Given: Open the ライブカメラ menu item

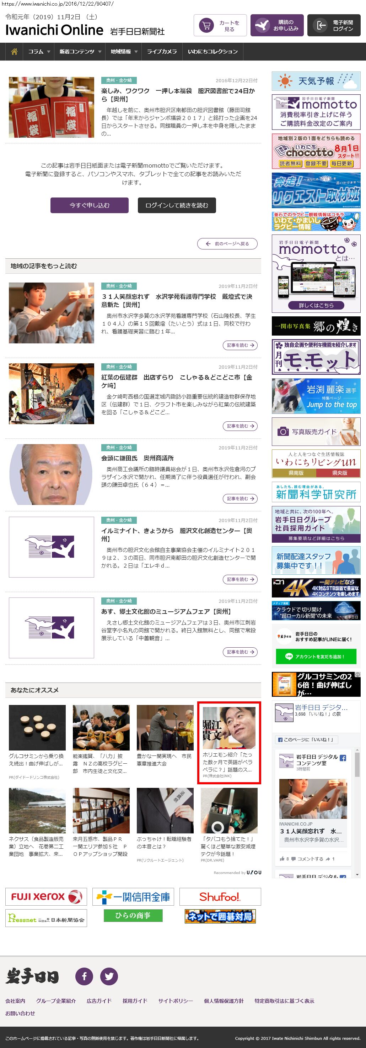Looking at the screenshot, I should [x=162, y=52].
